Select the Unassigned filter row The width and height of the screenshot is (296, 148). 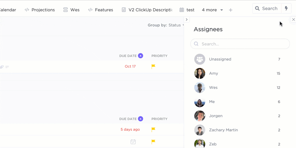click(x=237, y=59)
